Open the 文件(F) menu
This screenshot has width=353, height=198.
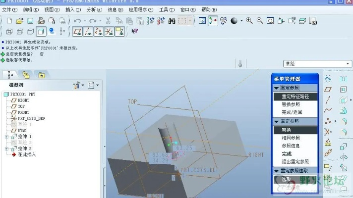(x=9, y=10)
